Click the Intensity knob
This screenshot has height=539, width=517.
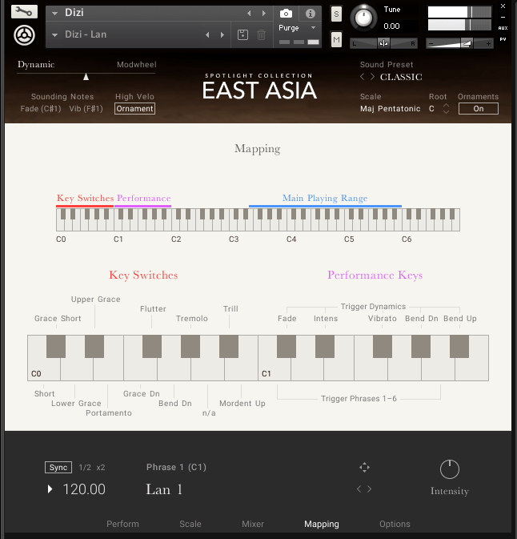click(450, 469)
